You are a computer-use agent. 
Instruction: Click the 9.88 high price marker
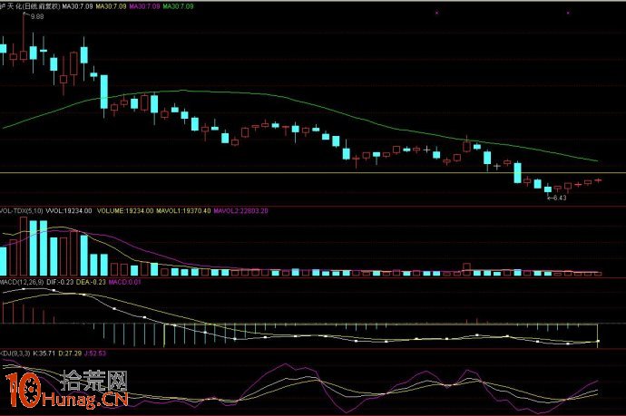(36, 16)
